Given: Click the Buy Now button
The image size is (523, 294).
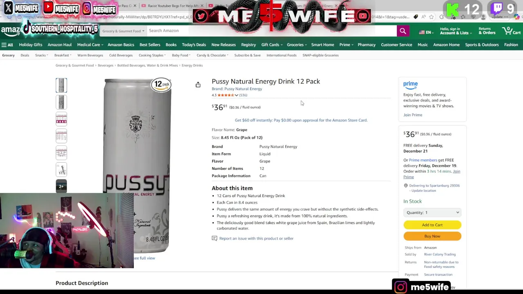Looking at the screenshot, I should (x=432, y=236).
